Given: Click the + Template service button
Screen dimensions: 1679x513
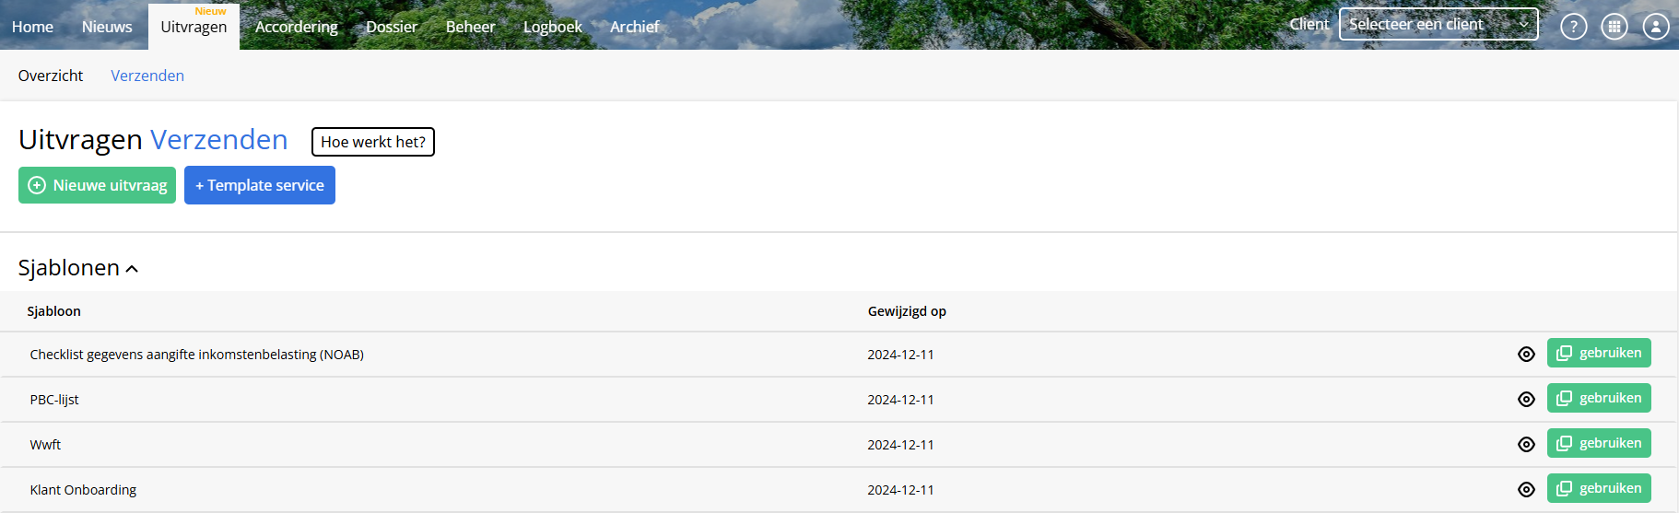Looking at the screenshot, I should click(260, 185).
